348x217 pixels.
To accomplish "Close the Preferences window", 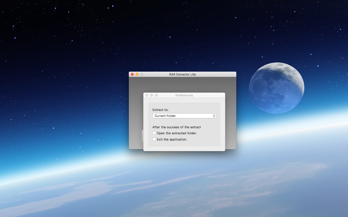I will (147, 95).
